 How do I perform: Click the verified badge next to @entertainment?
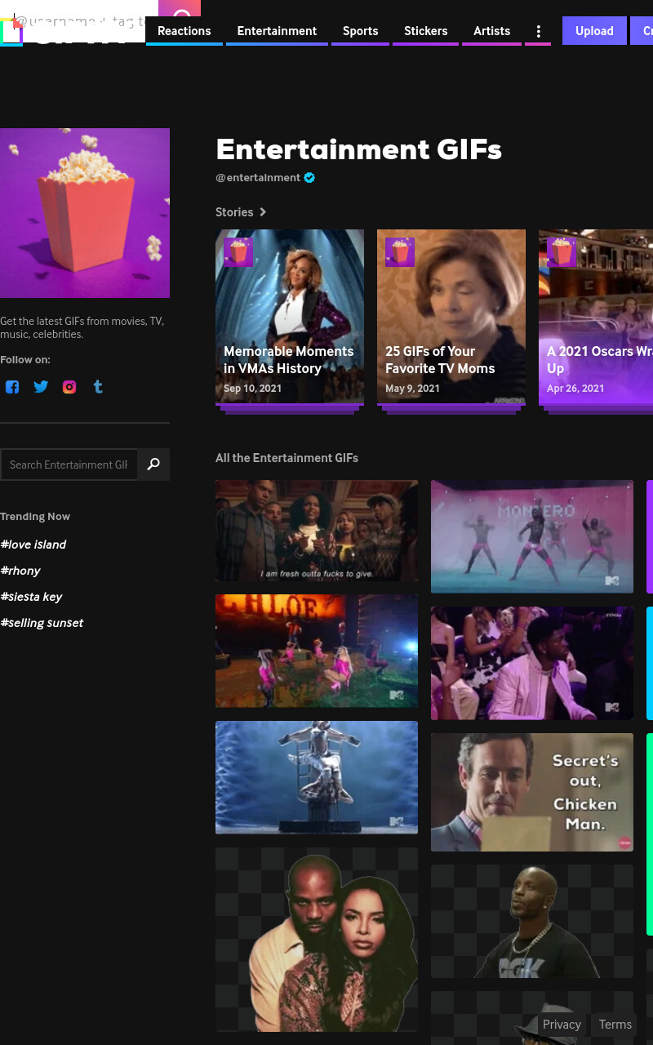(x=309, y=178)
